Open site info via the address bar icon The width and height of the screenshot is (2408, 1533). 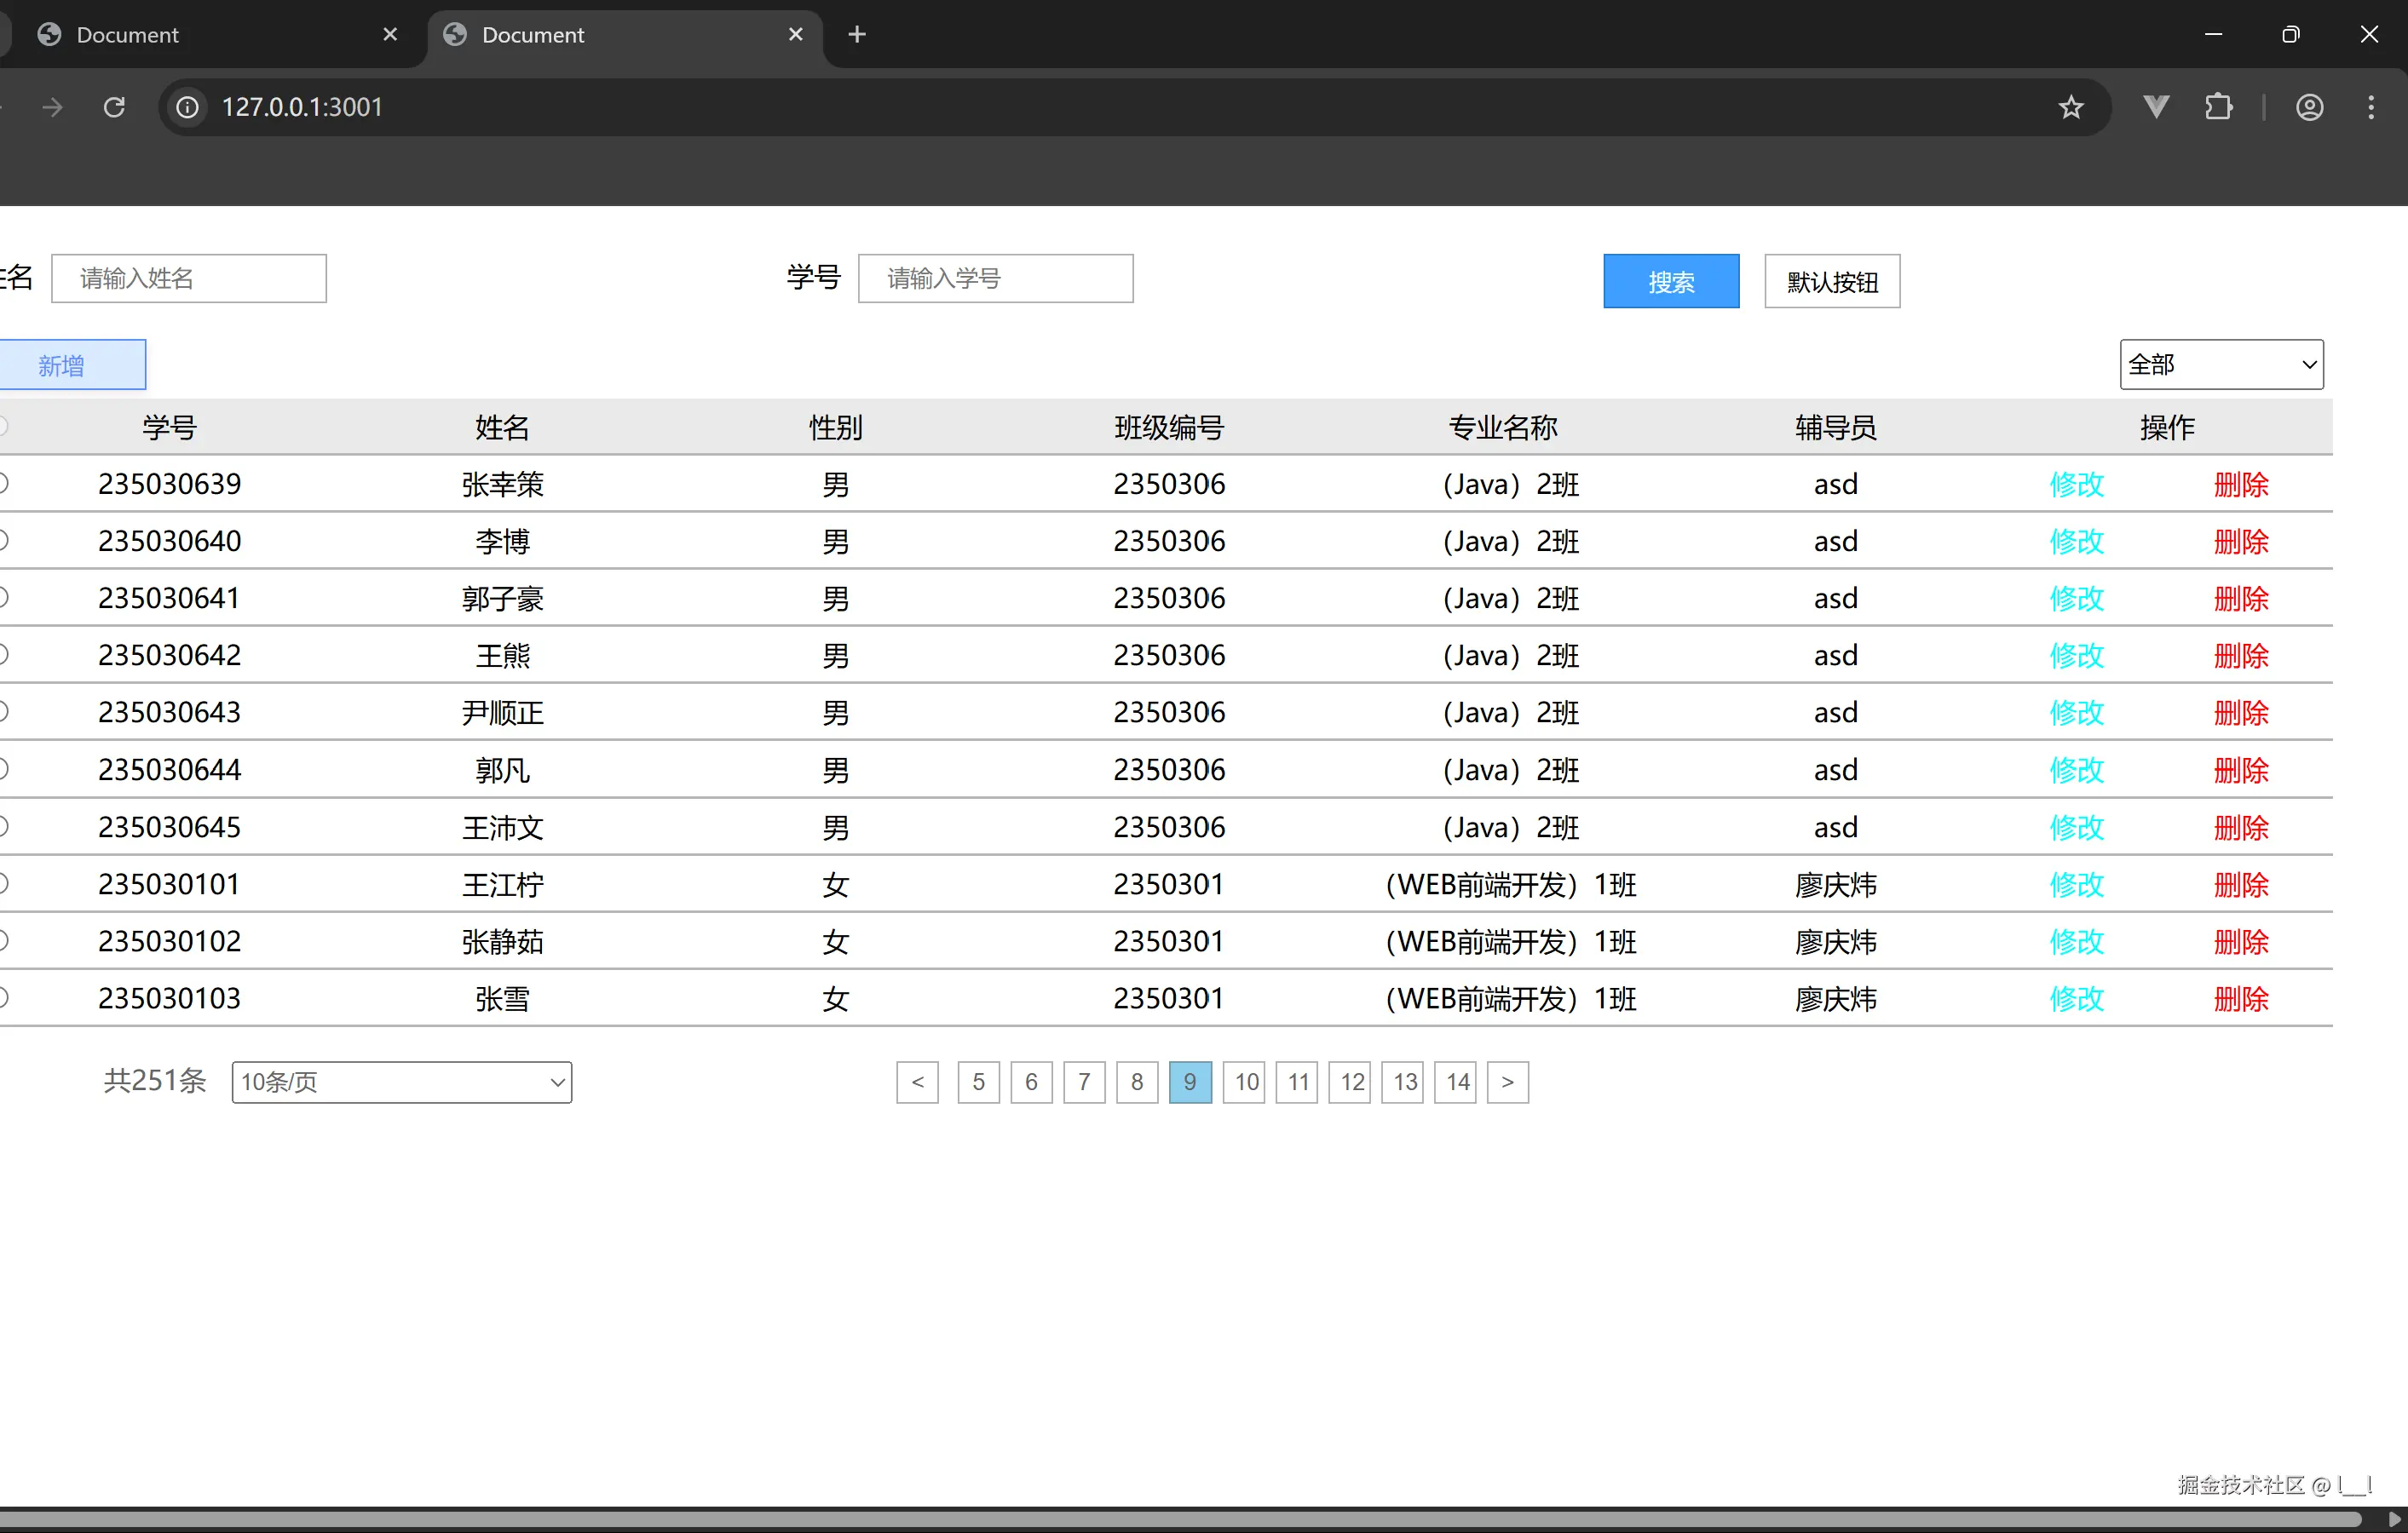point(187,107)
